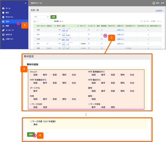Check 国語 under Sirius21
The image size is (166, 142).
pos(32,75)
